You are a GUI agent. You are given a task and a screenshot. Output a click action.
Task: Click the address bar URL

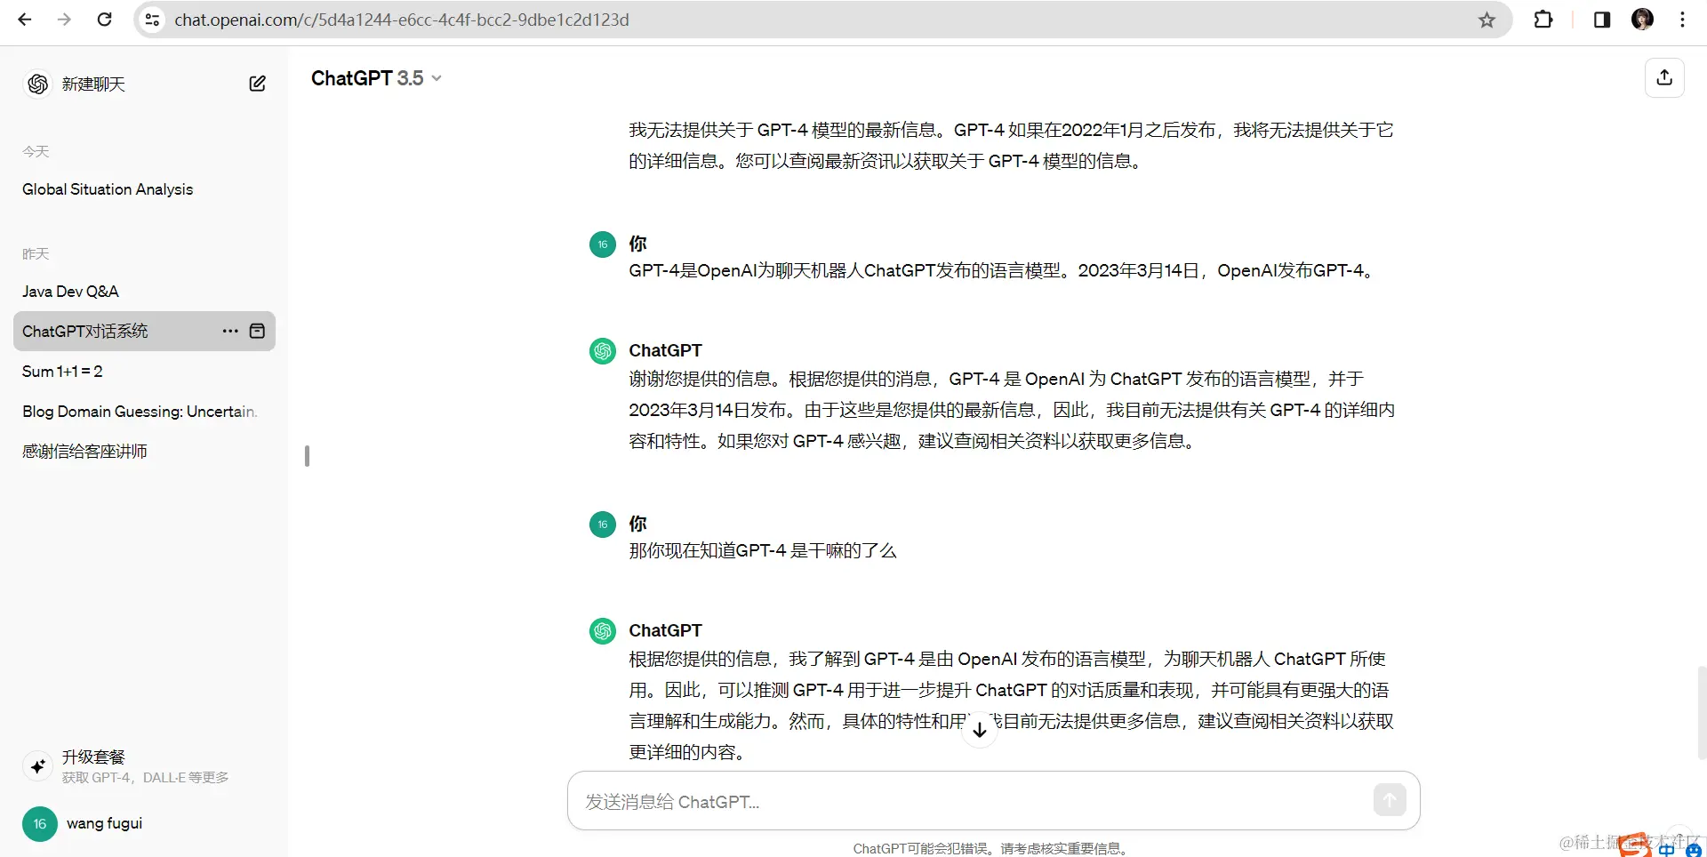pos(402,20)
